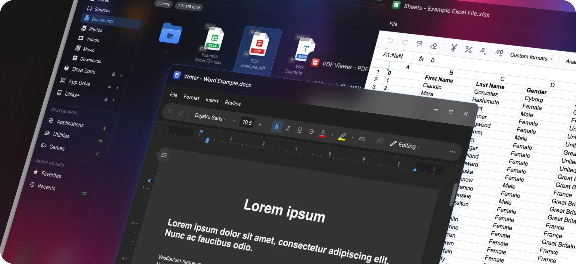Screen dimensions: 576x264
Task: Open the DejaVu Sans font dropdown
Action: click(210, 117)
